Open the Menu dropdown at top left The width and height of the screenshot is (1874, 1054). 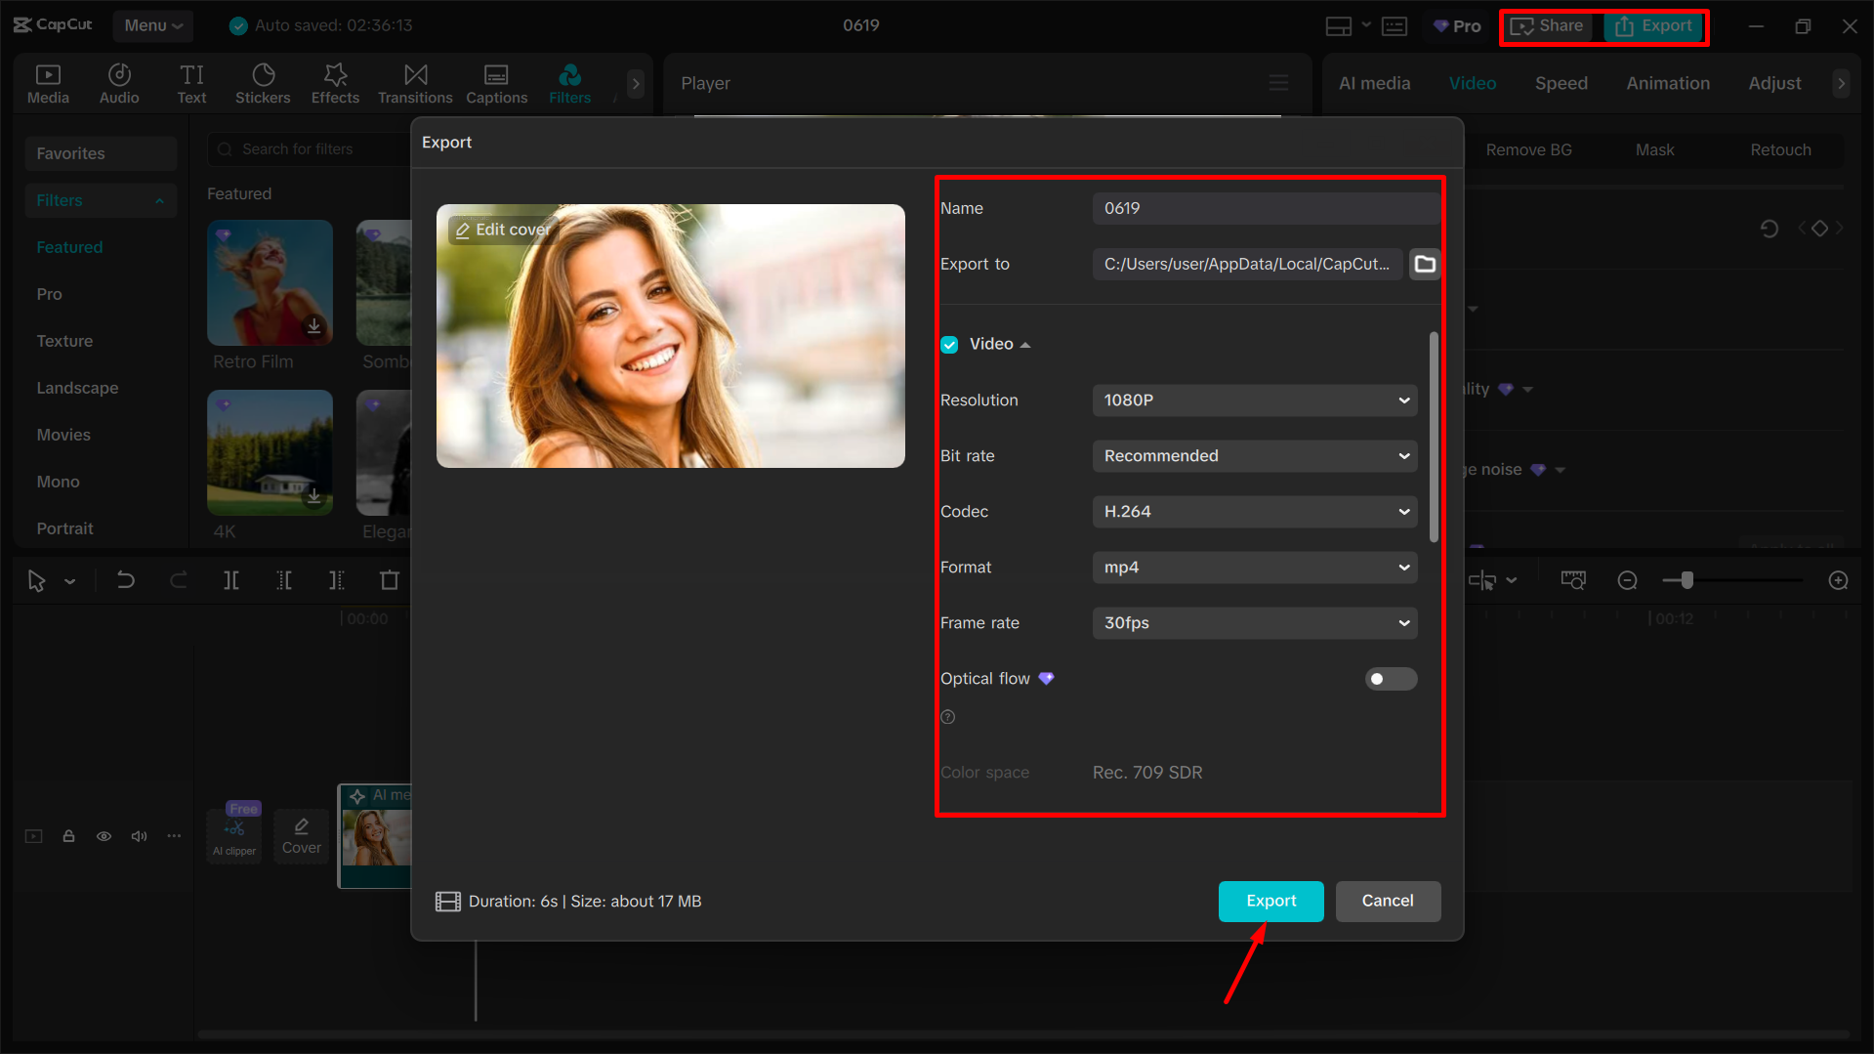click(152, 25)
